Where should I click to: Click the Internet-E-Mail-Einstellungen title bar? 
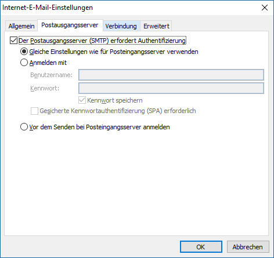tap(129, 8)
